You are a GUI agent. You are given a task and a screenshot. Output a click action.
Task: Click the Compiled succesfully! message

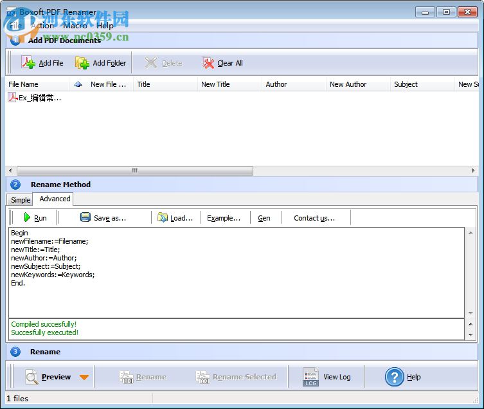44,324
